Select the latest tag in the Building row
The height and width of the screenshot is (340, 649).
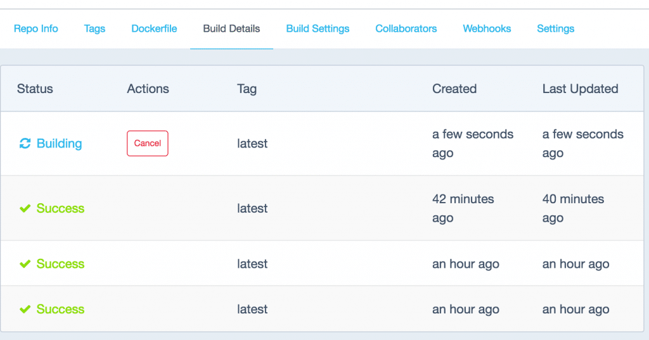[252, 144]
